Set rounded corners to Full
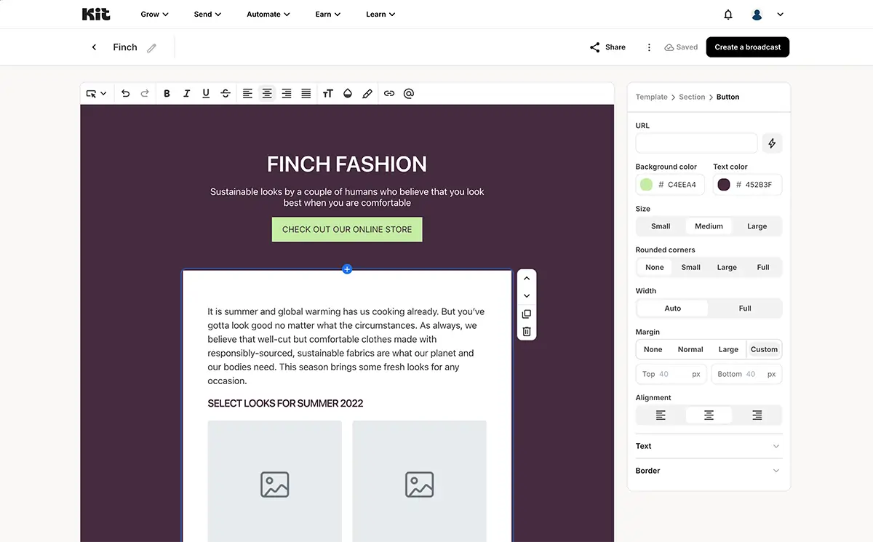The width and height of the screenshot is (873, 542). point(762,267)
